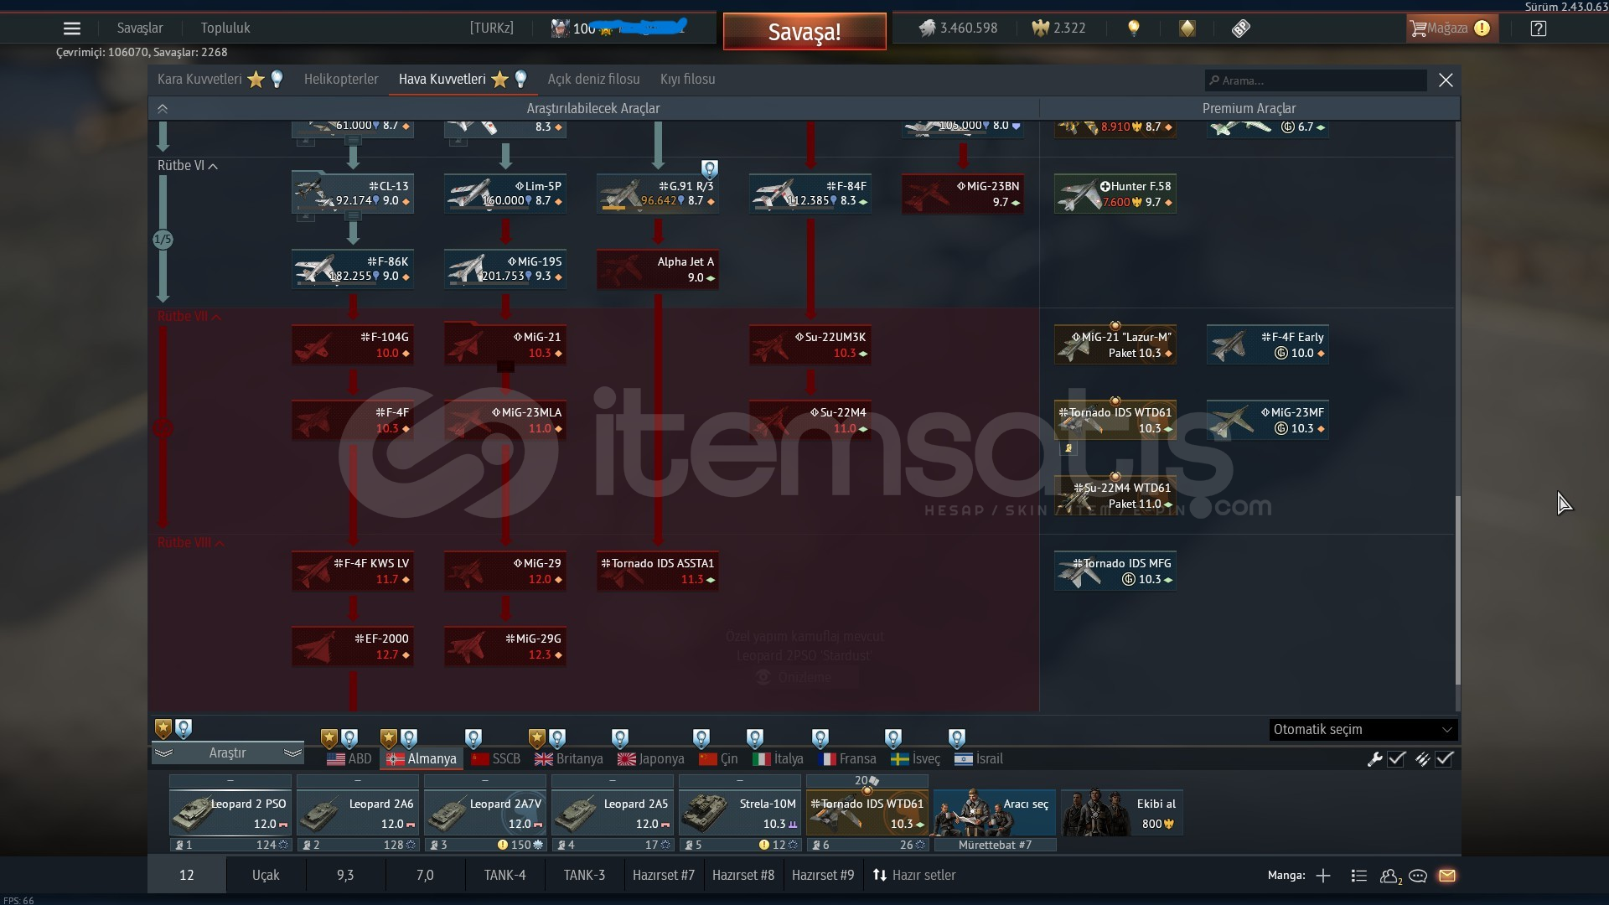
Task: Open the Savaşlar menu
Action: click(x=140, y=28)
